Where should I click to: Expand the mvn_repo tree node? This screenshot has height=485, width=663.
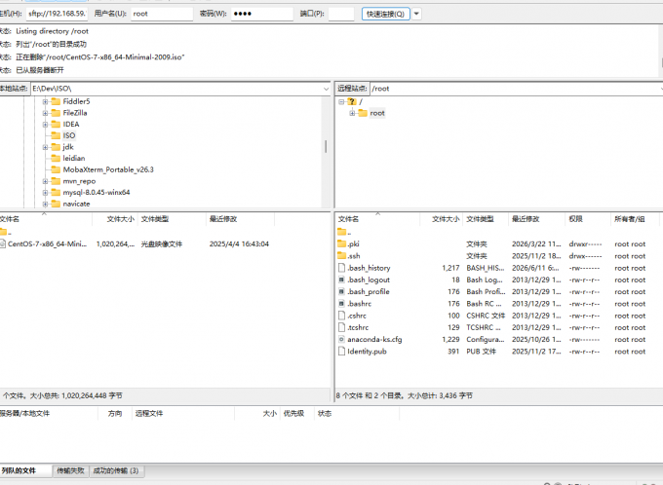coord(45,181)
